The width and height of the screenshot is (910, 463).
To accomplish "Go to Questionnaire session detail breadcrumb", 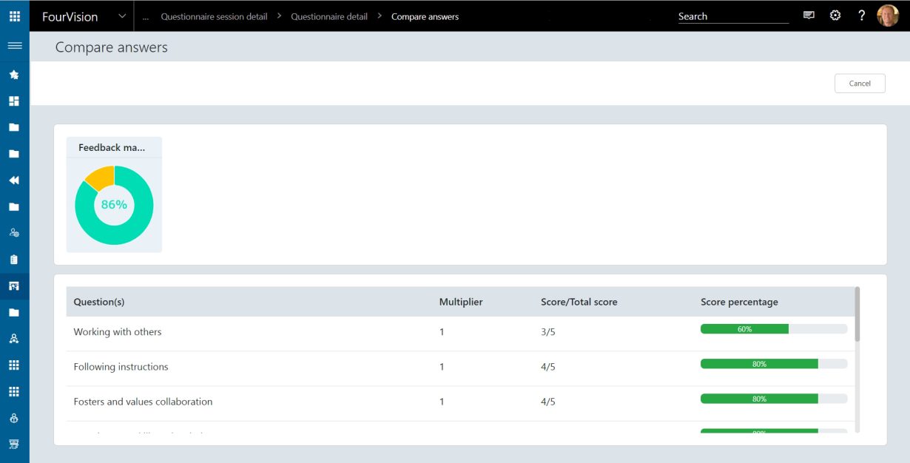I will click(x=214, y=16).
